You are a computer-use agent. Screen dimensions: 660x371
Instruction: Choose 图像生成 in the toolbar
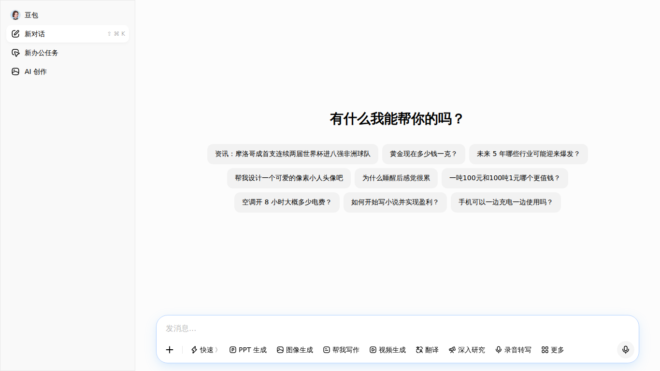(295, 350)
